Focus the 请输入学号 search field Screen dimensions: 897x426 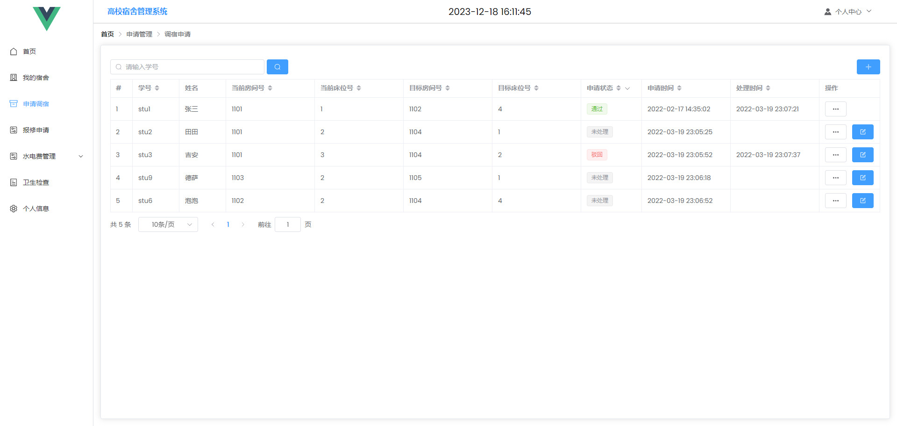pyautogui.click(x=187, y=67)
